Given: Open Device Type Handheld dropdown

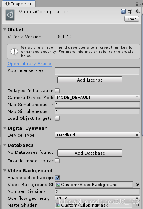Looking at the screenshot, I should 97,135.
